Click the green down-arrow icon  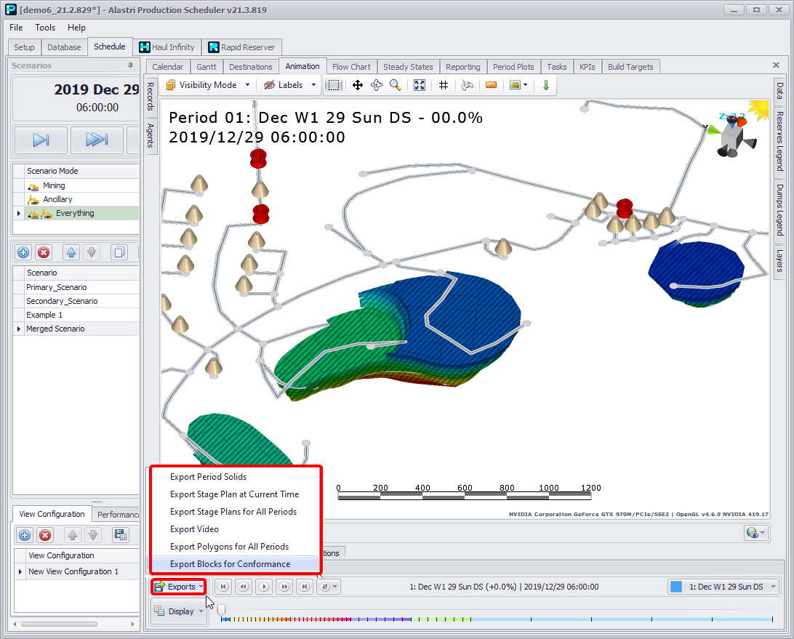pos(545,85)
